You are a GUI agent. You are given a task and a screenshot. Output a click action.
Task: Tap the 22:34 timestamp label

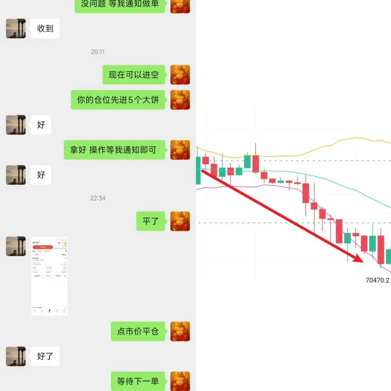point(98,198)
